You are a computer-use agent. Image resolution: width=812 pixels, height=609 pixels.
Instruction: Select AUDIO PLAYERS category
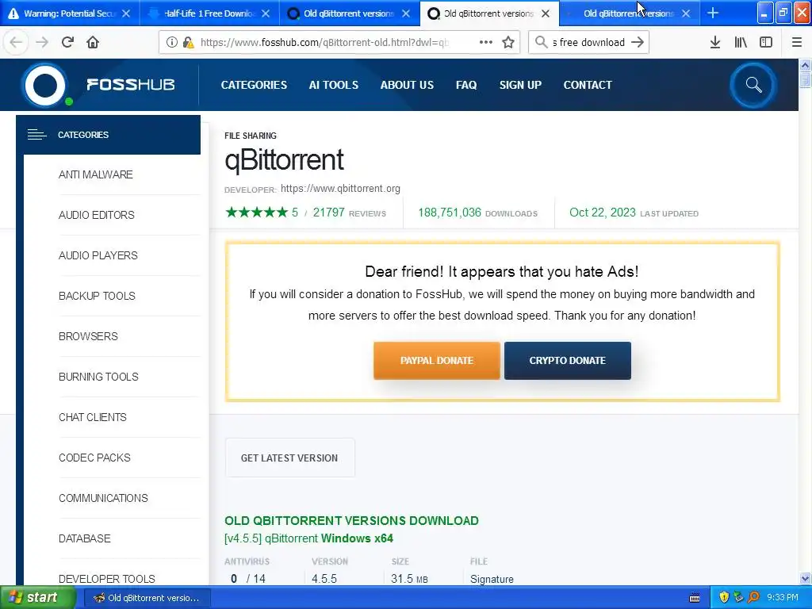coord(98,255)
